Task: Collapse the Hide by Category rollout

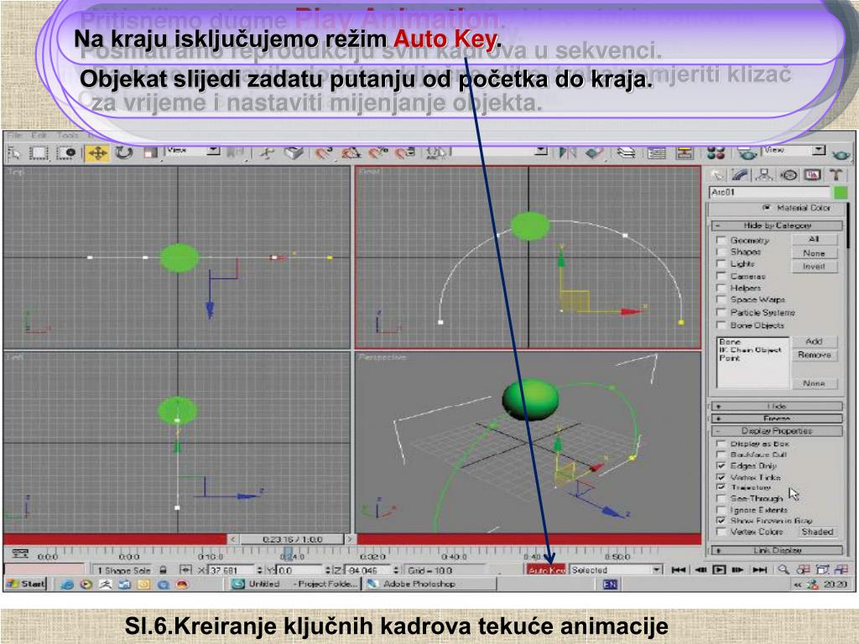Action: pyautogui.click(x=777, y=226)
